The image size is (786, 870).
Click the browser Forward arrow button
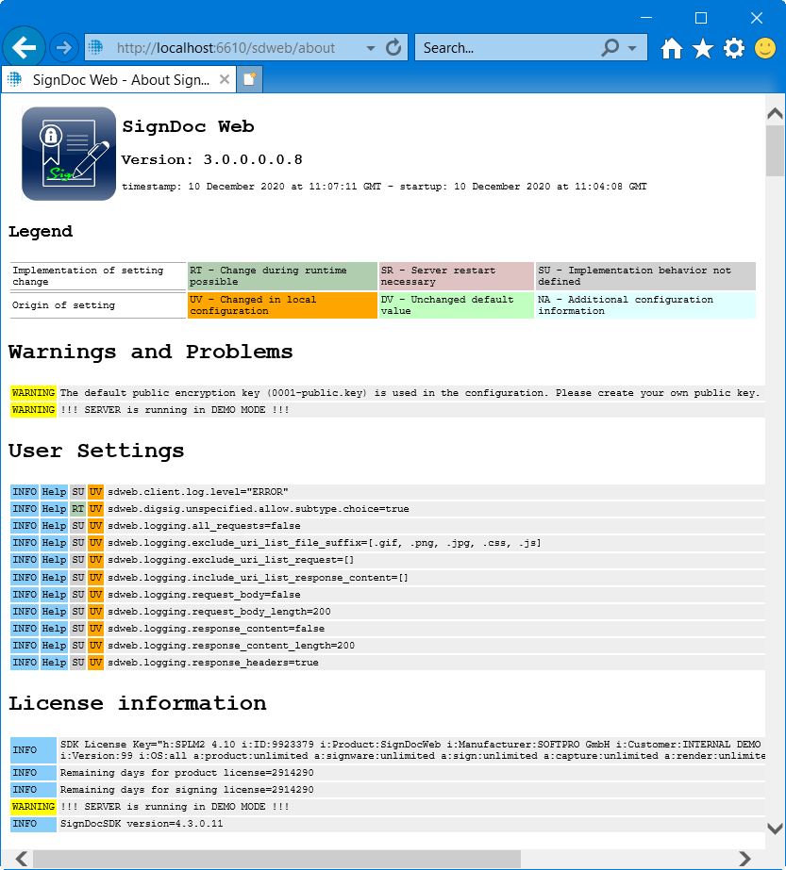click(x=64, y=47)
